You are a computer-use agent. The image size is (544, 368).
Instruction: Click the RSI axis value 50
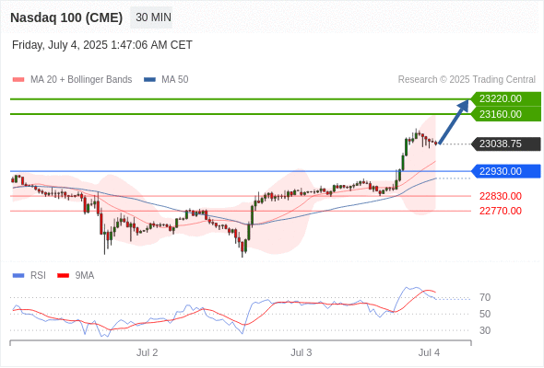tap(485, 314)
